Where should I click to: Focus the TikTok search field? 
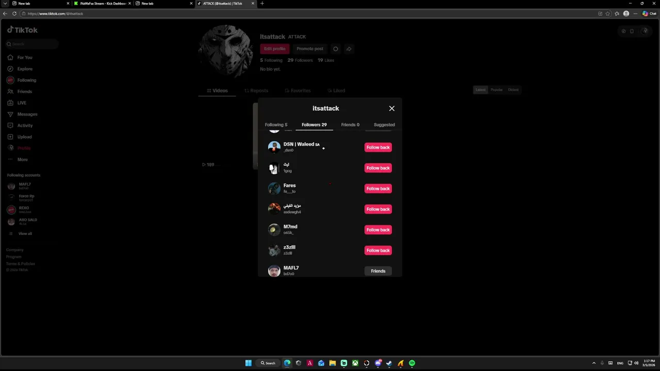pyautogui.click(x=32, y=44)
